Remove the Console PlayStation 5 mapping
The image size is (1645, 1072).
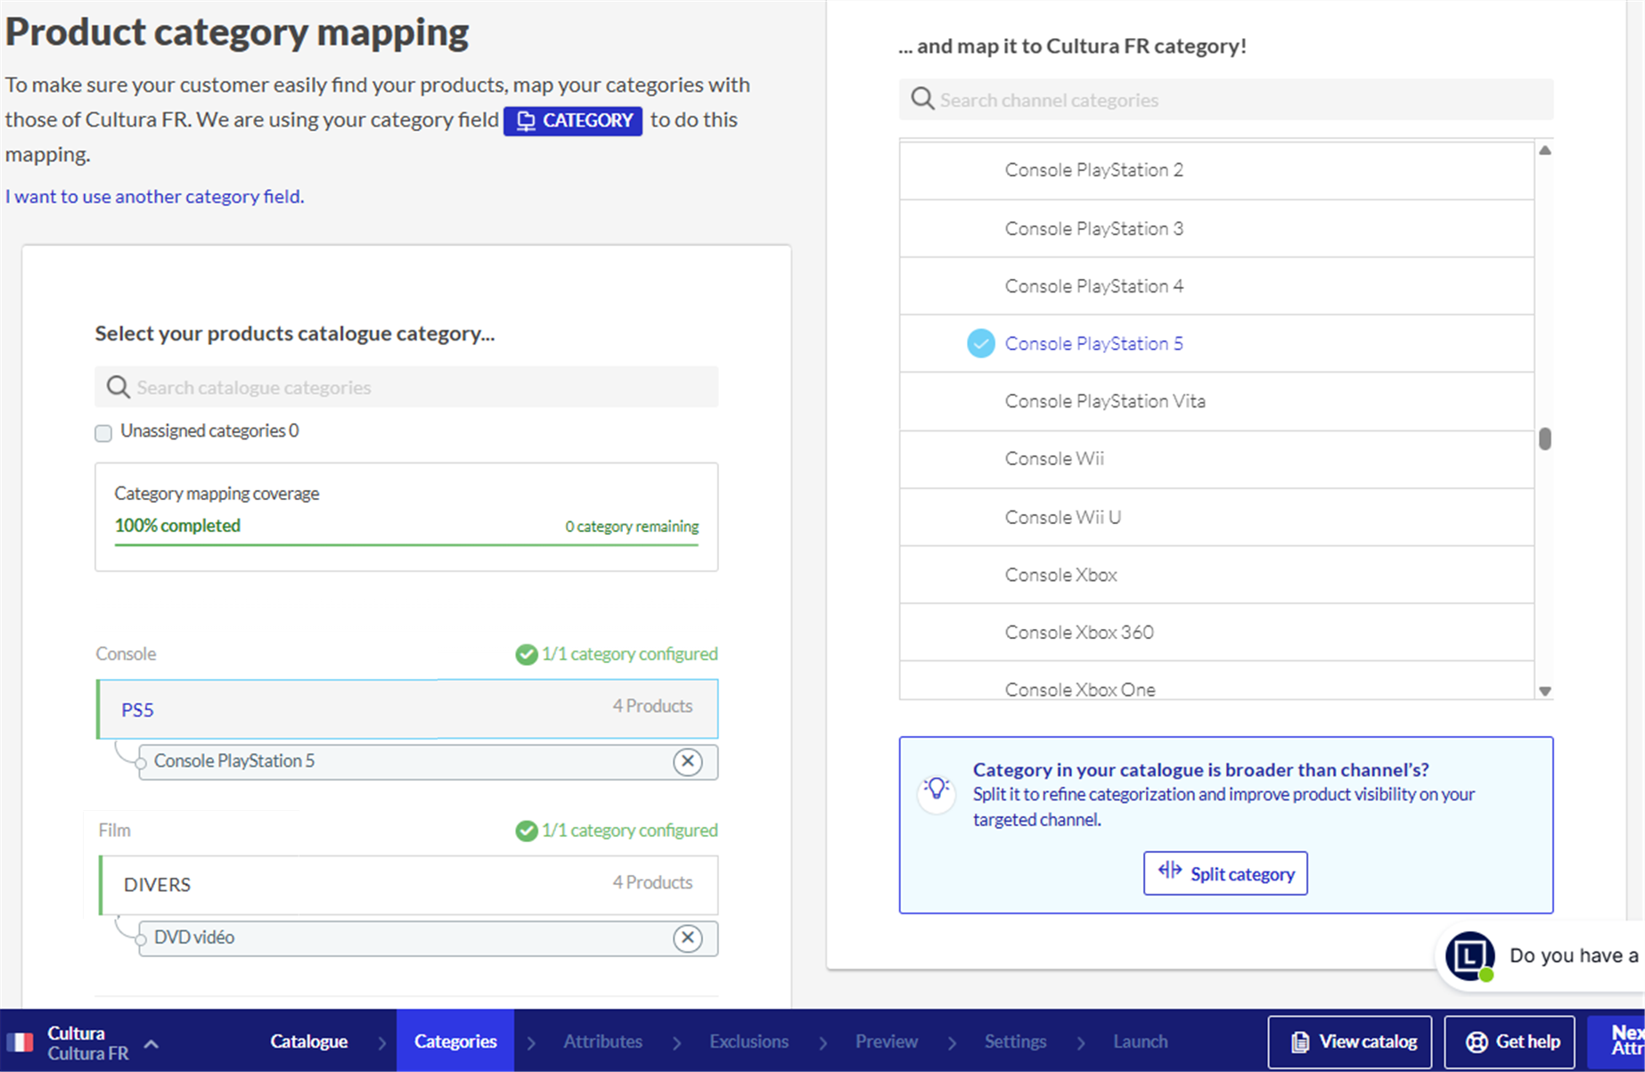(x=687, y=762)
